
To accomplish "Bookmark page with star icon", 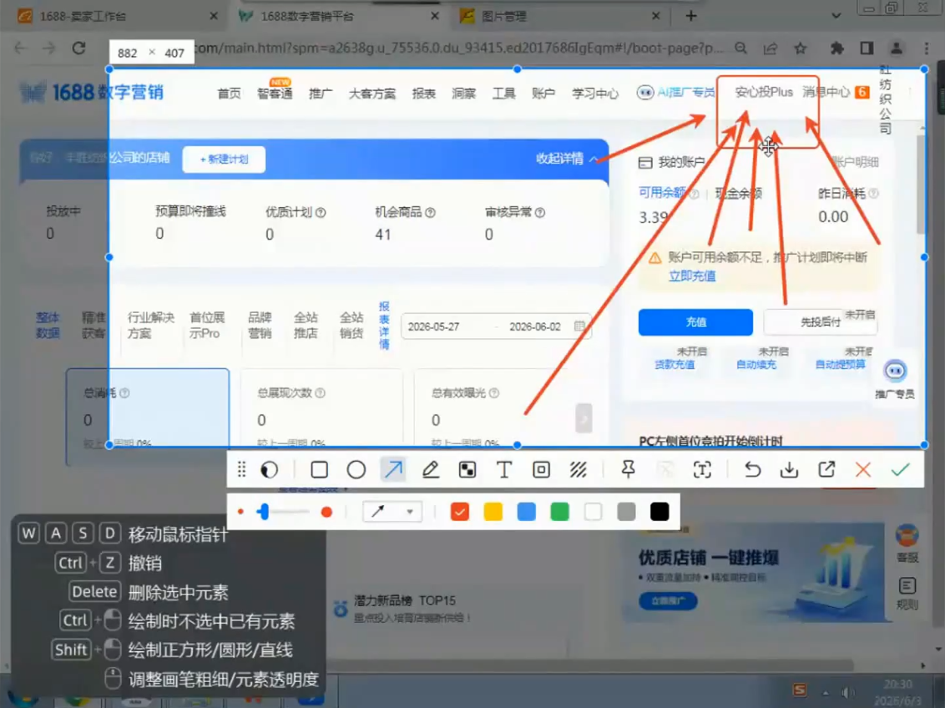I will [x=800, y=48].
